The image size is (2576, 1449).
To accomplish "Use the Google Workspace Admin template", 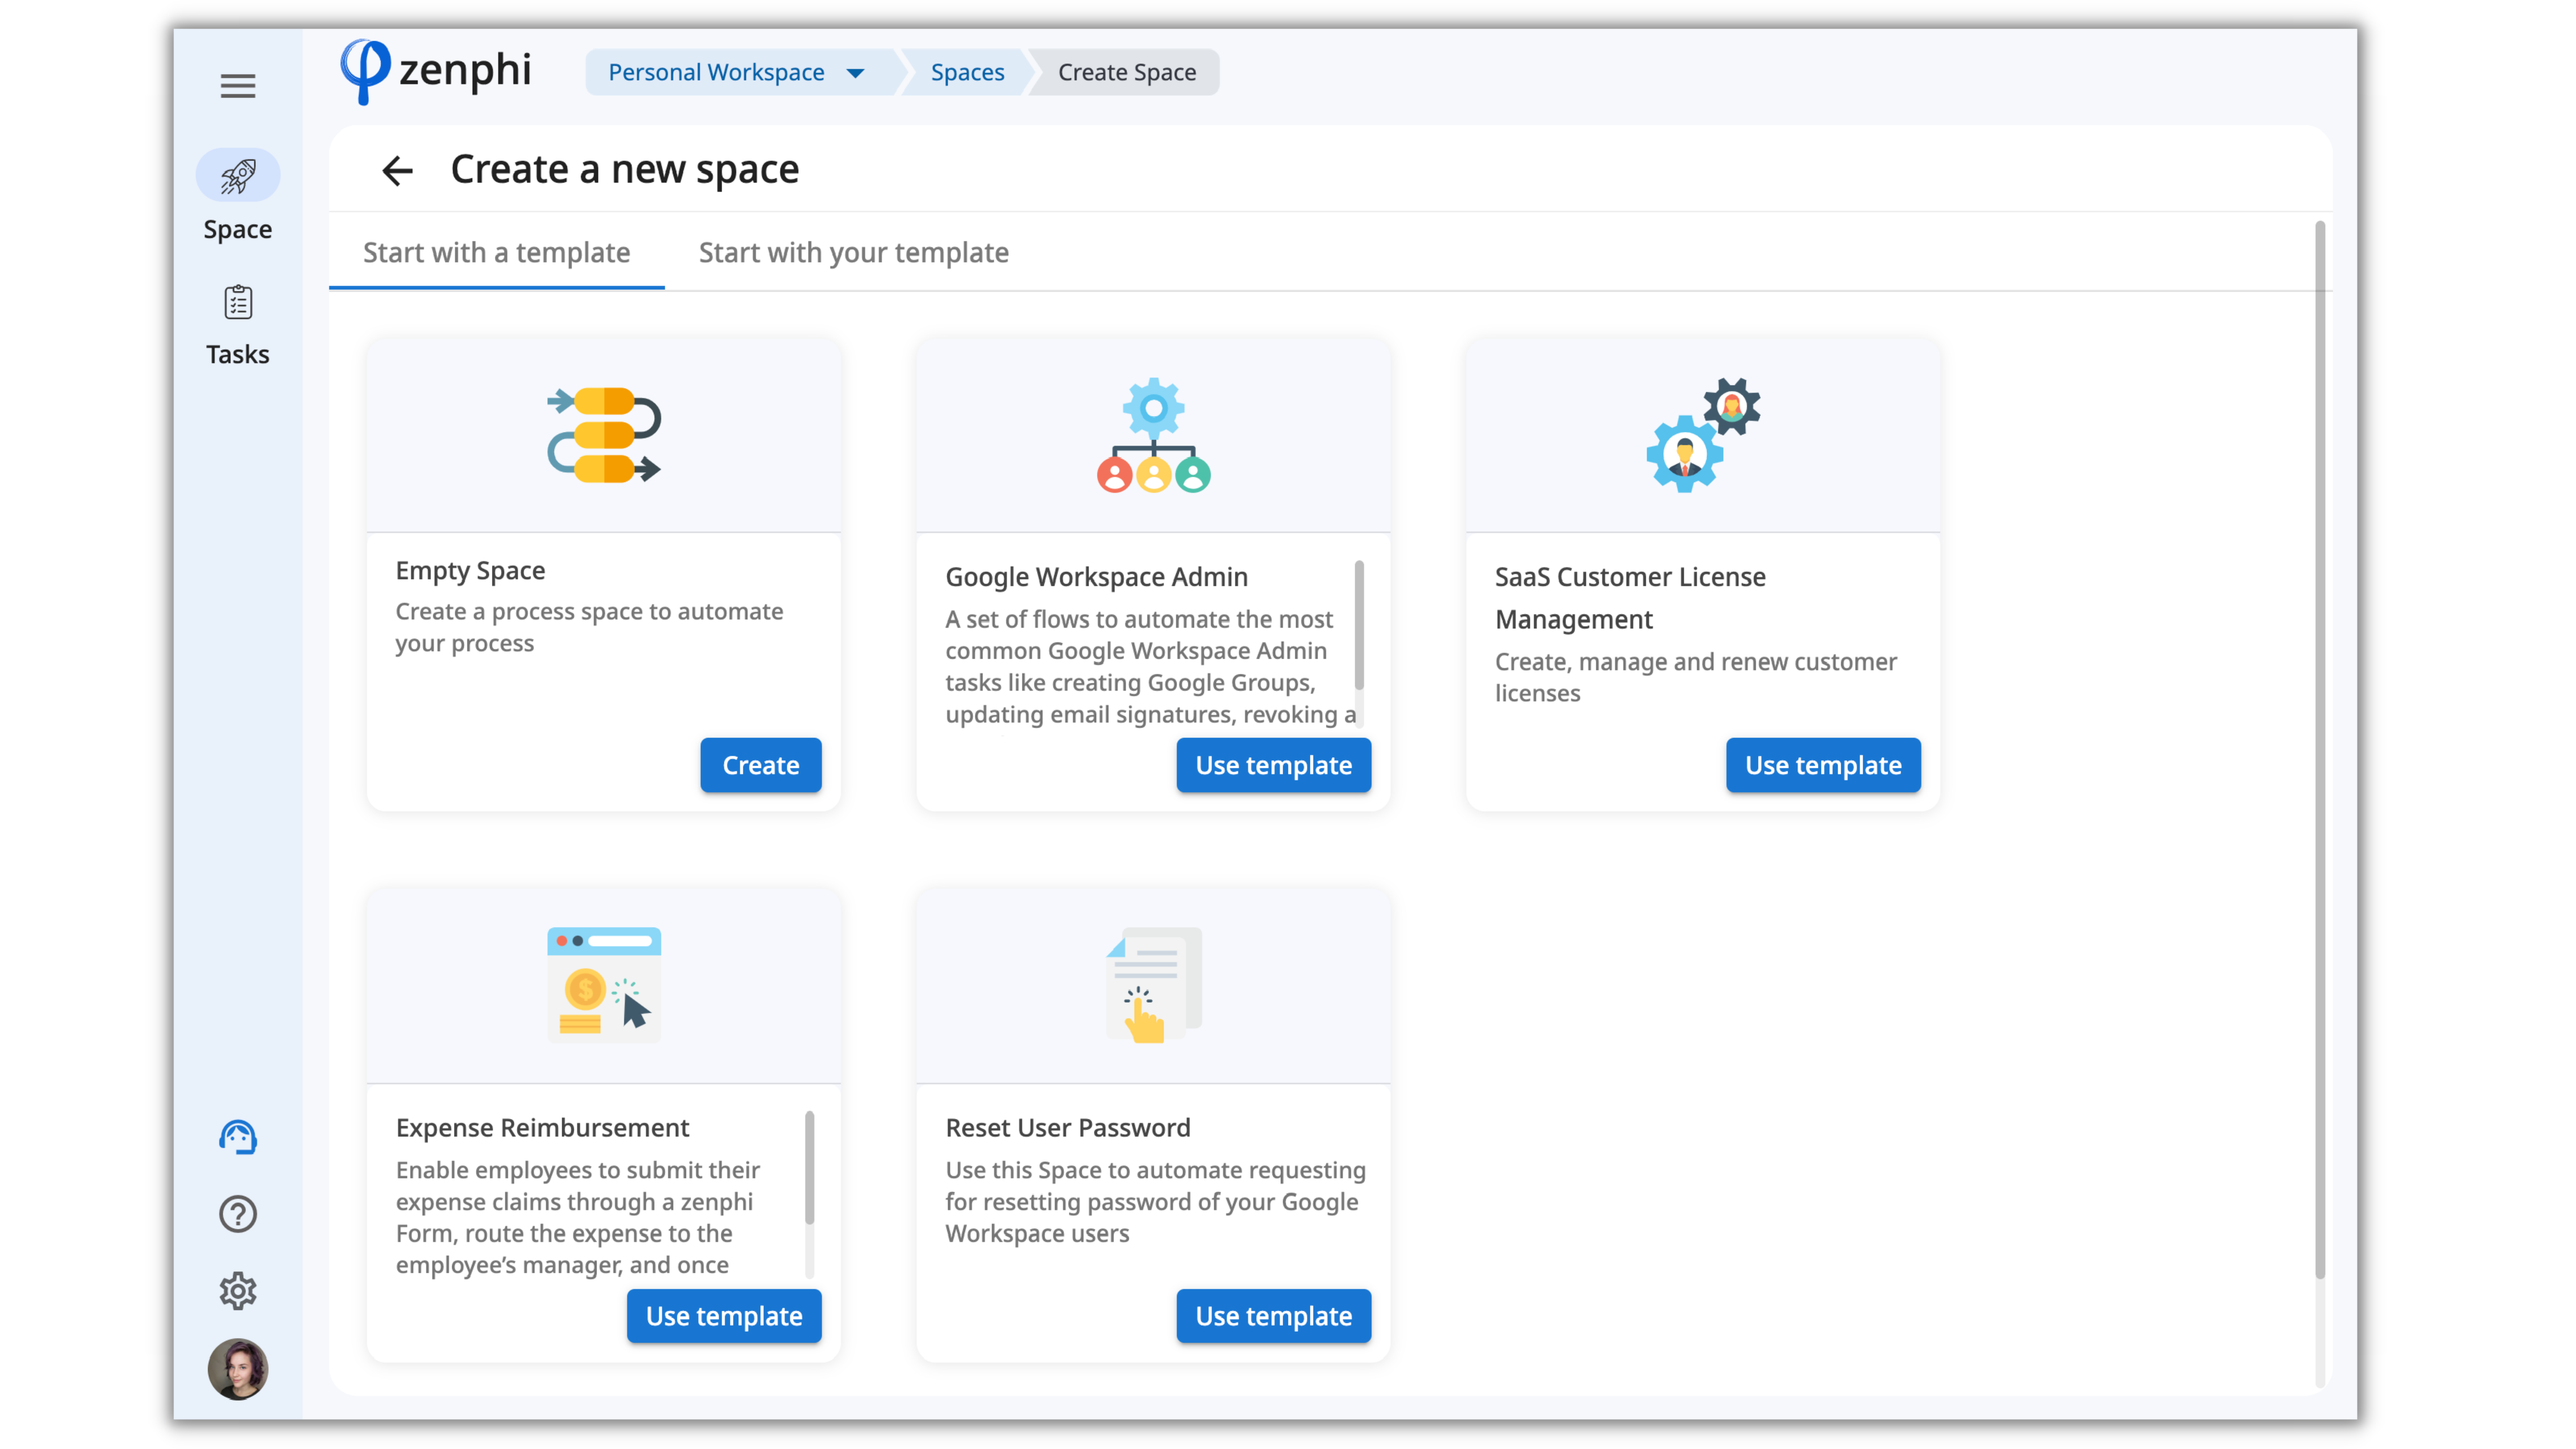I will click(1272, 765).
